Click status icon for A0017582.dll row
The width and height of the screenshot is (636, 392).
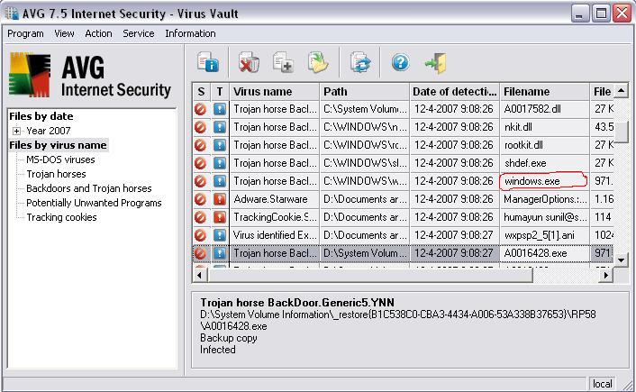coord(200,109)
